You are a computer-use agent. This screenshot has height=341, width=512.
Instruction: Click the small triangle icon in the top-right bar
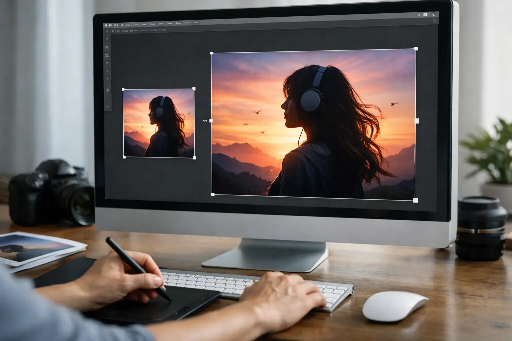pos(419,15)
